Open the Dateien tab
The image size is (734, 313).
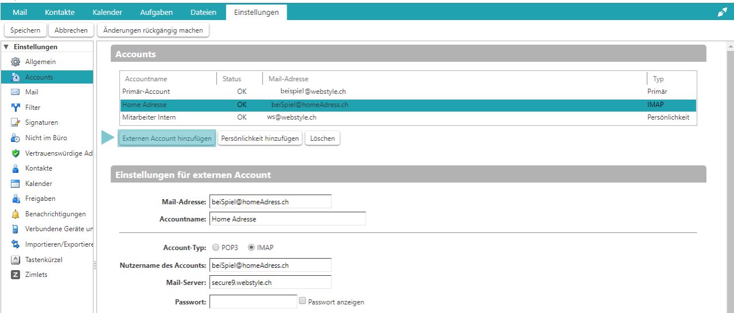[203, 12]
